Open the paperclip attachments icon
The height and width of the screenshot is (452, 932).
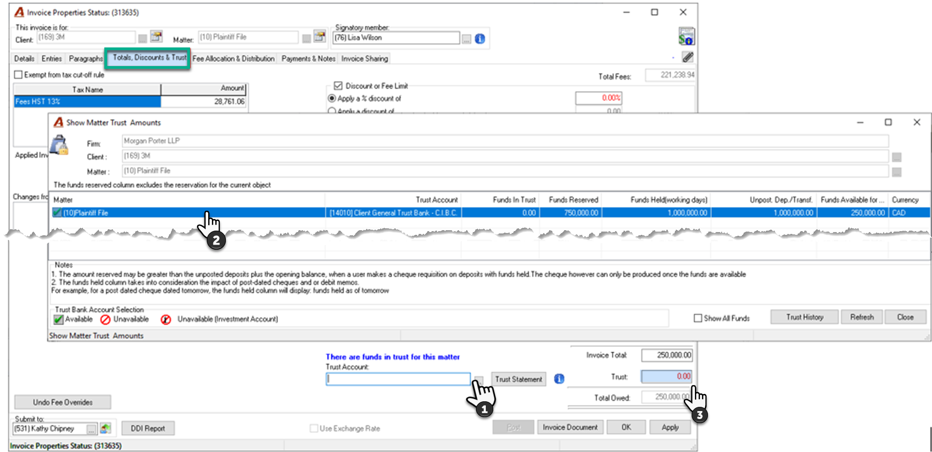(x=688, y=57)
